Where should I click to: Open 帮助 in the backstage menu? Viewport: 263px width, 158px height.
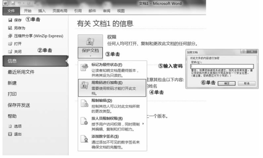tap(12, 116)
